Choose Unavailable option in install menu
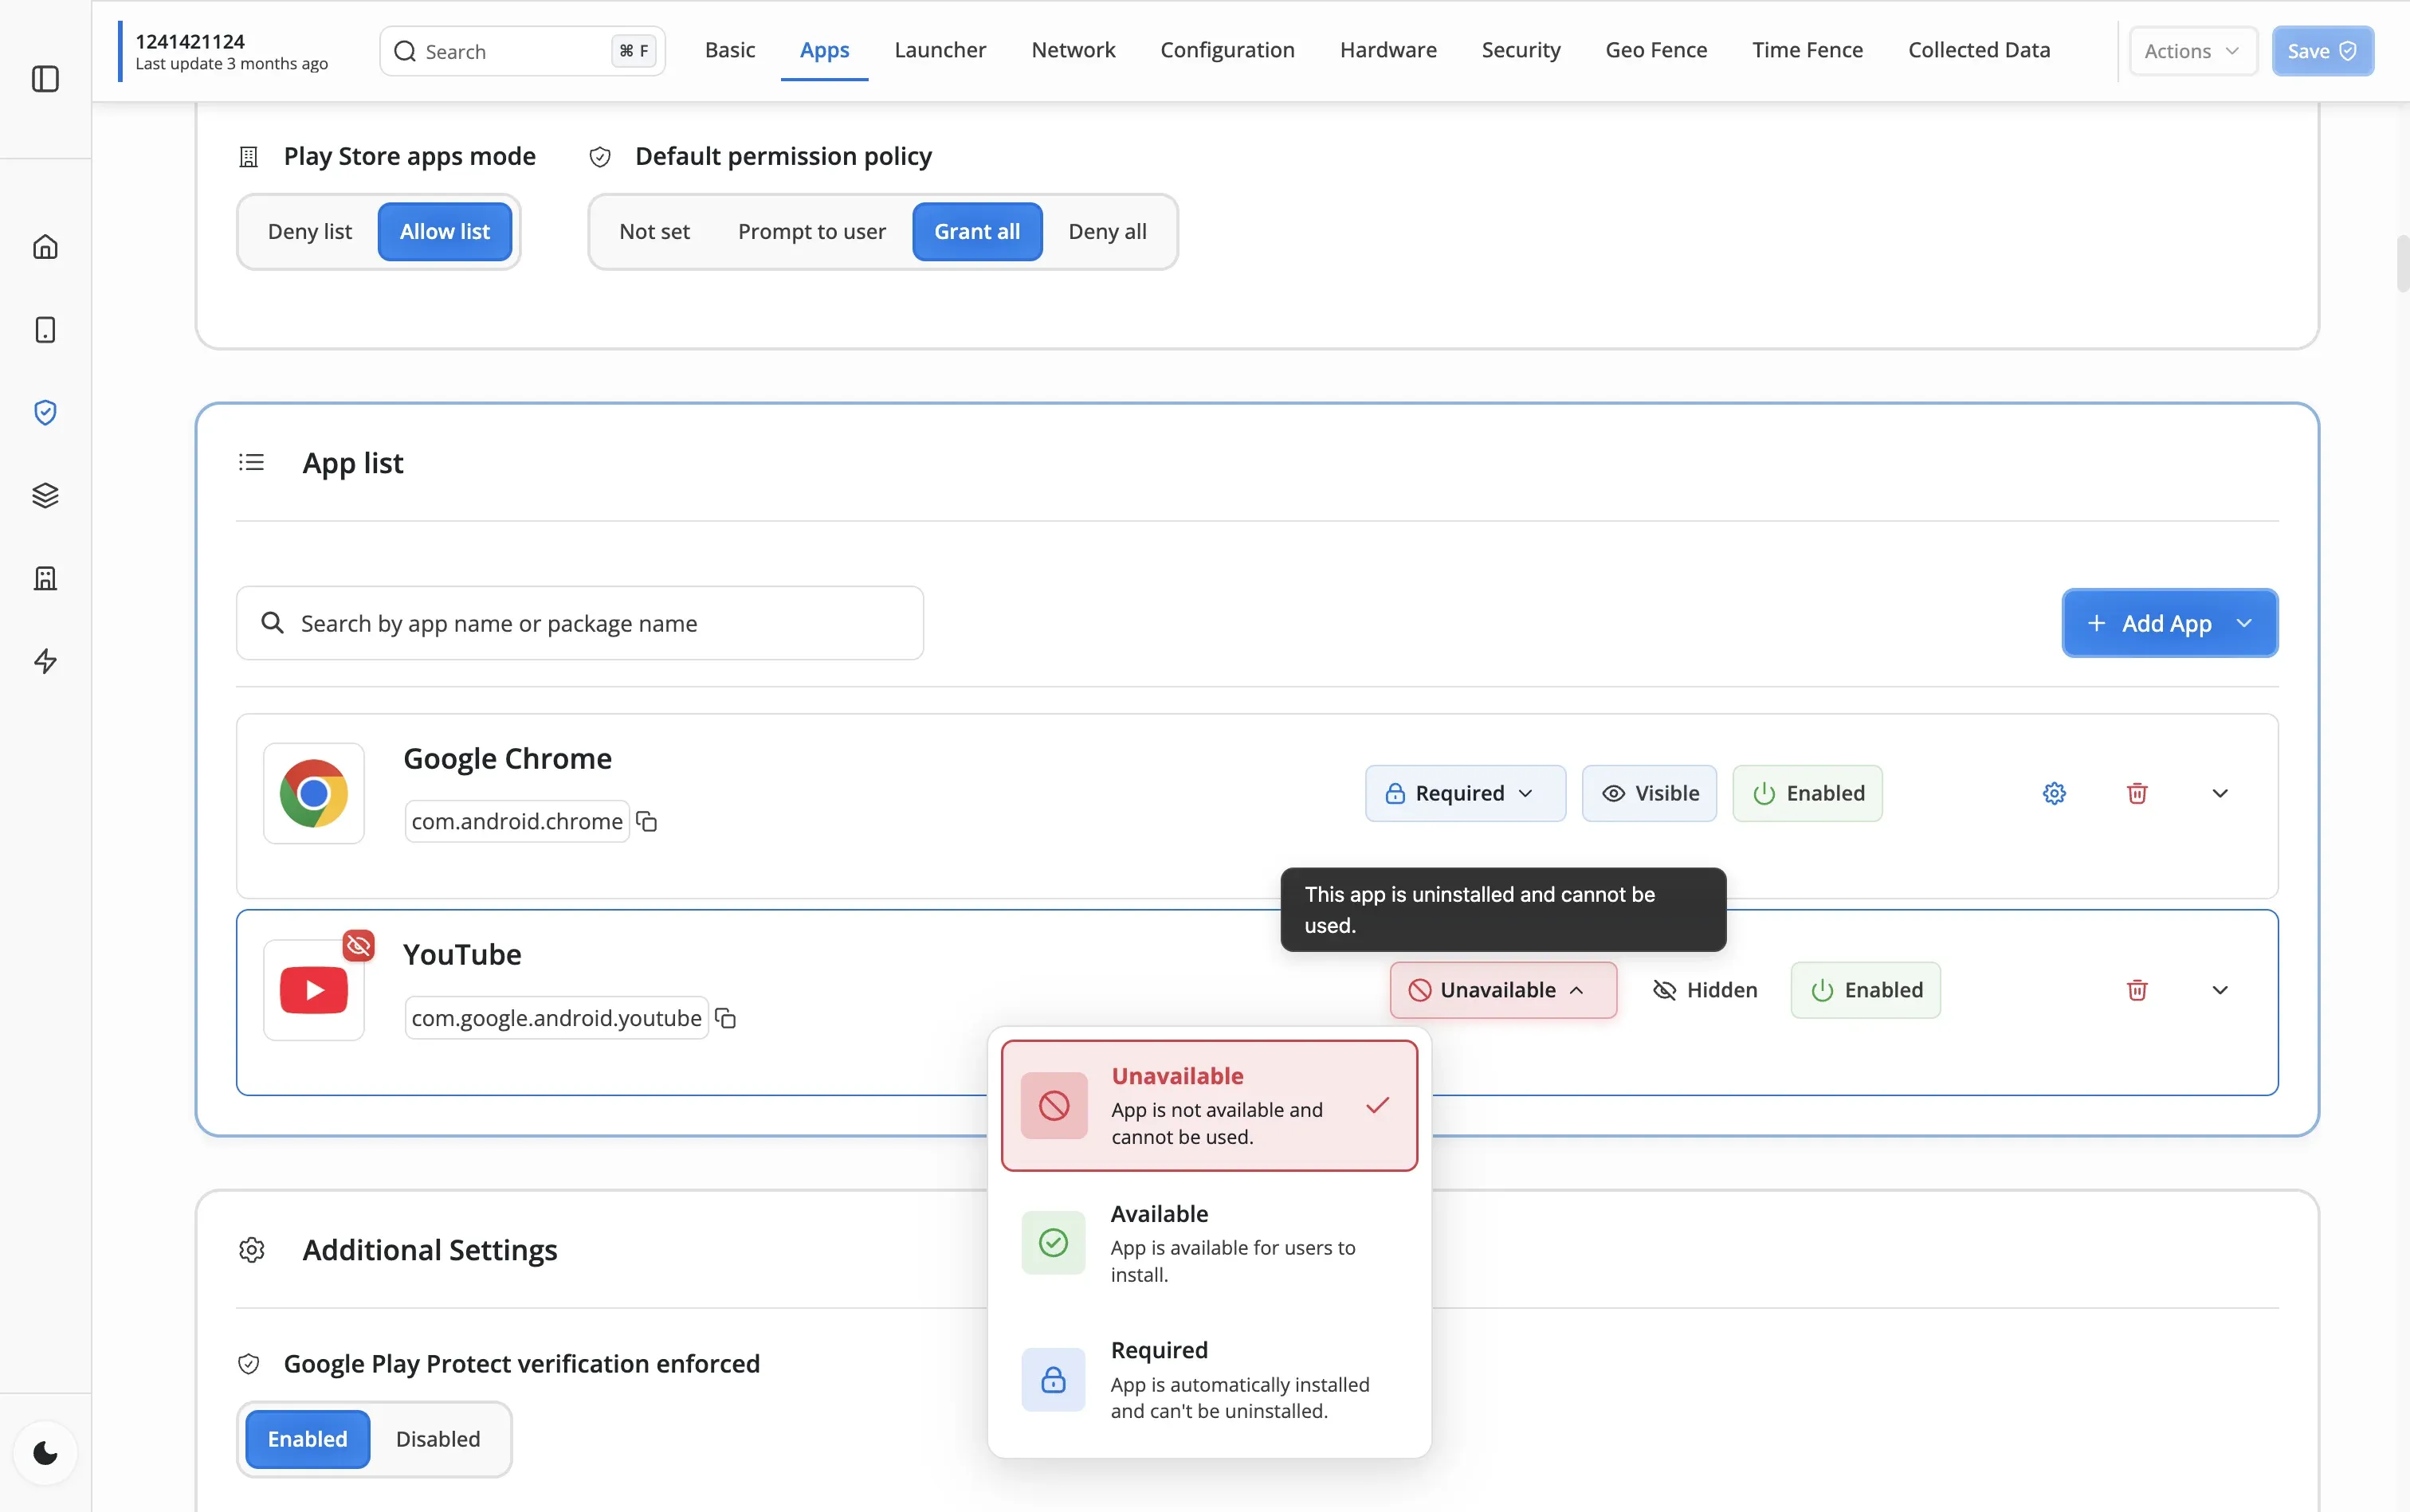 [1210, 1105]
